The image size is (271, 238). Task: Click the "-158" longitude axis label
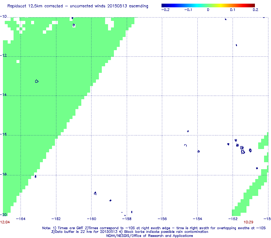[127, 219]
